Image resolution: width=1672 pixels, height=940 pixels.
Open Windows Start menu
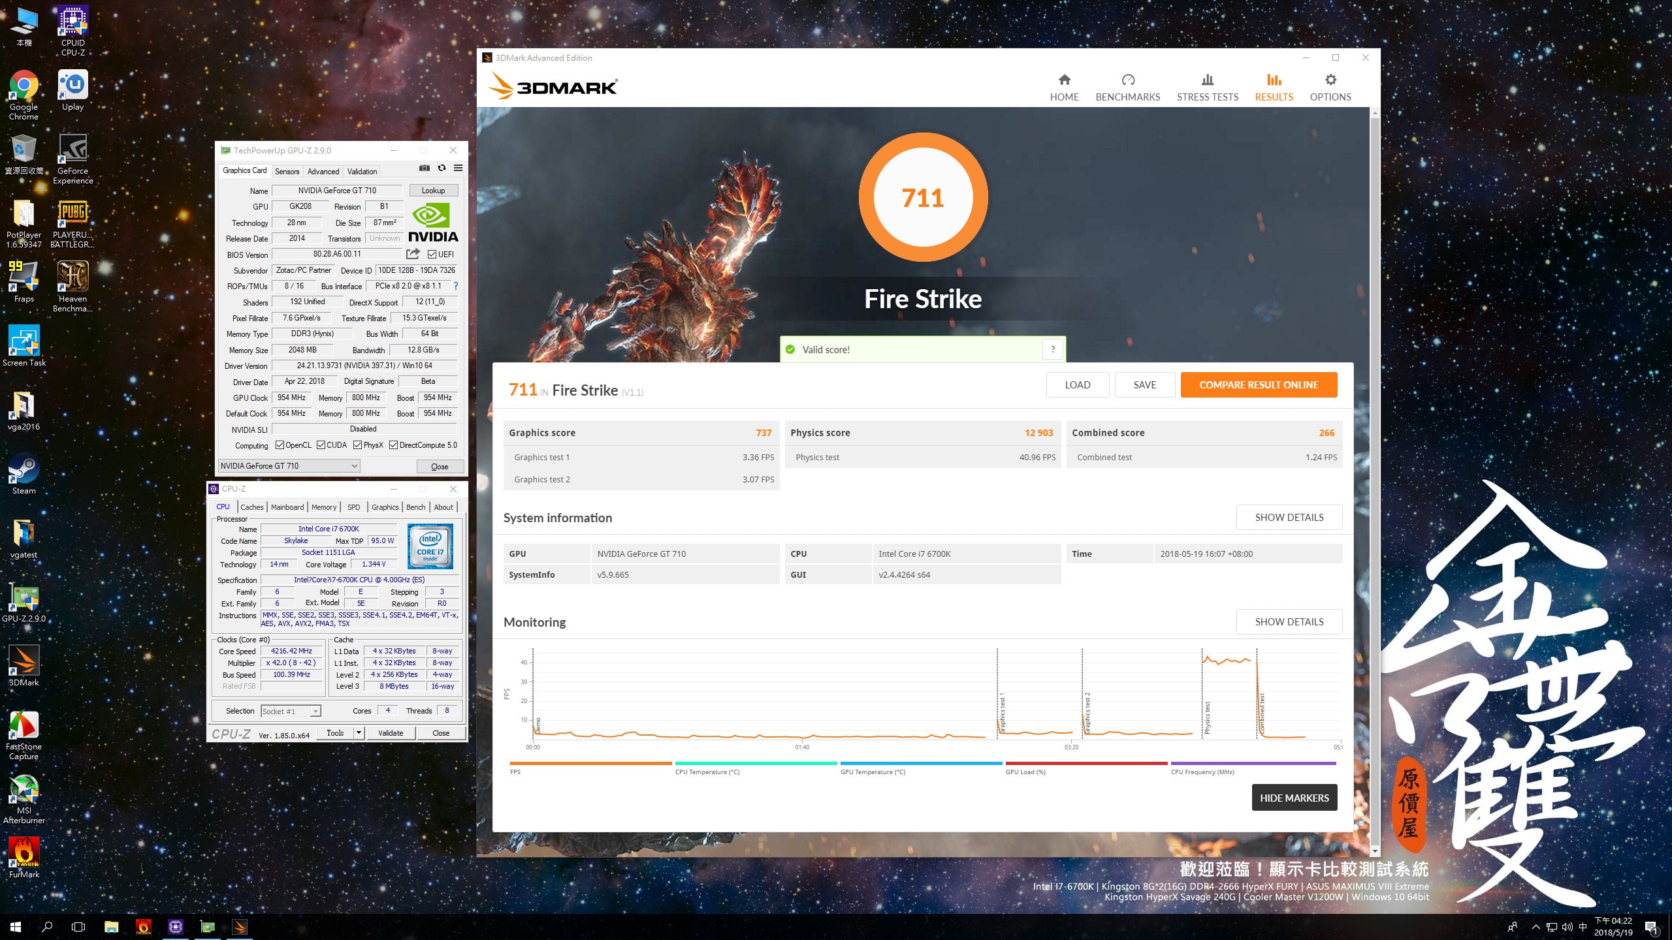point(16,927)
